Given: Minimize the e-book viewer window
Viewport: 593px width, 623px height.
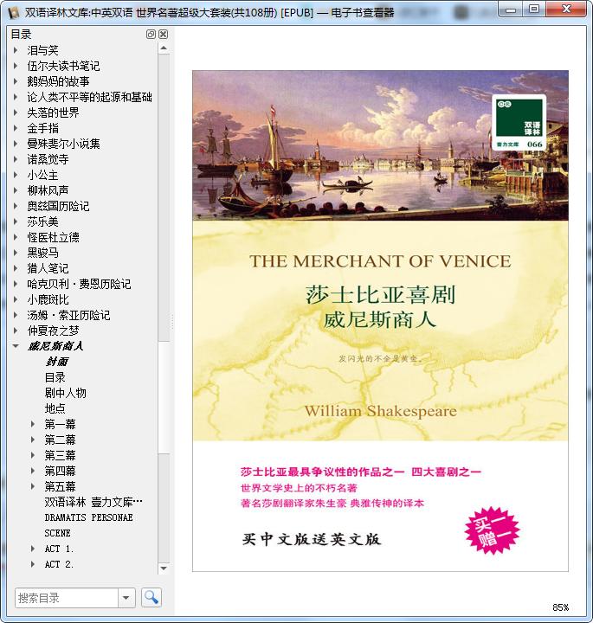Looking at the screenshot, I should tap(511, 10).
